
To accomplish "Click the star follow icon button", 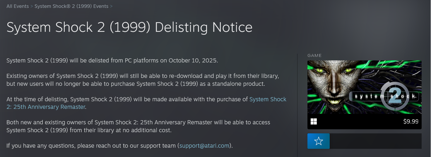I will [318, 141].
